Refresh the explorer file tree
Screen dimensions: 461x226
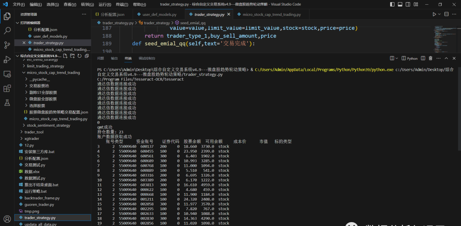79,56
